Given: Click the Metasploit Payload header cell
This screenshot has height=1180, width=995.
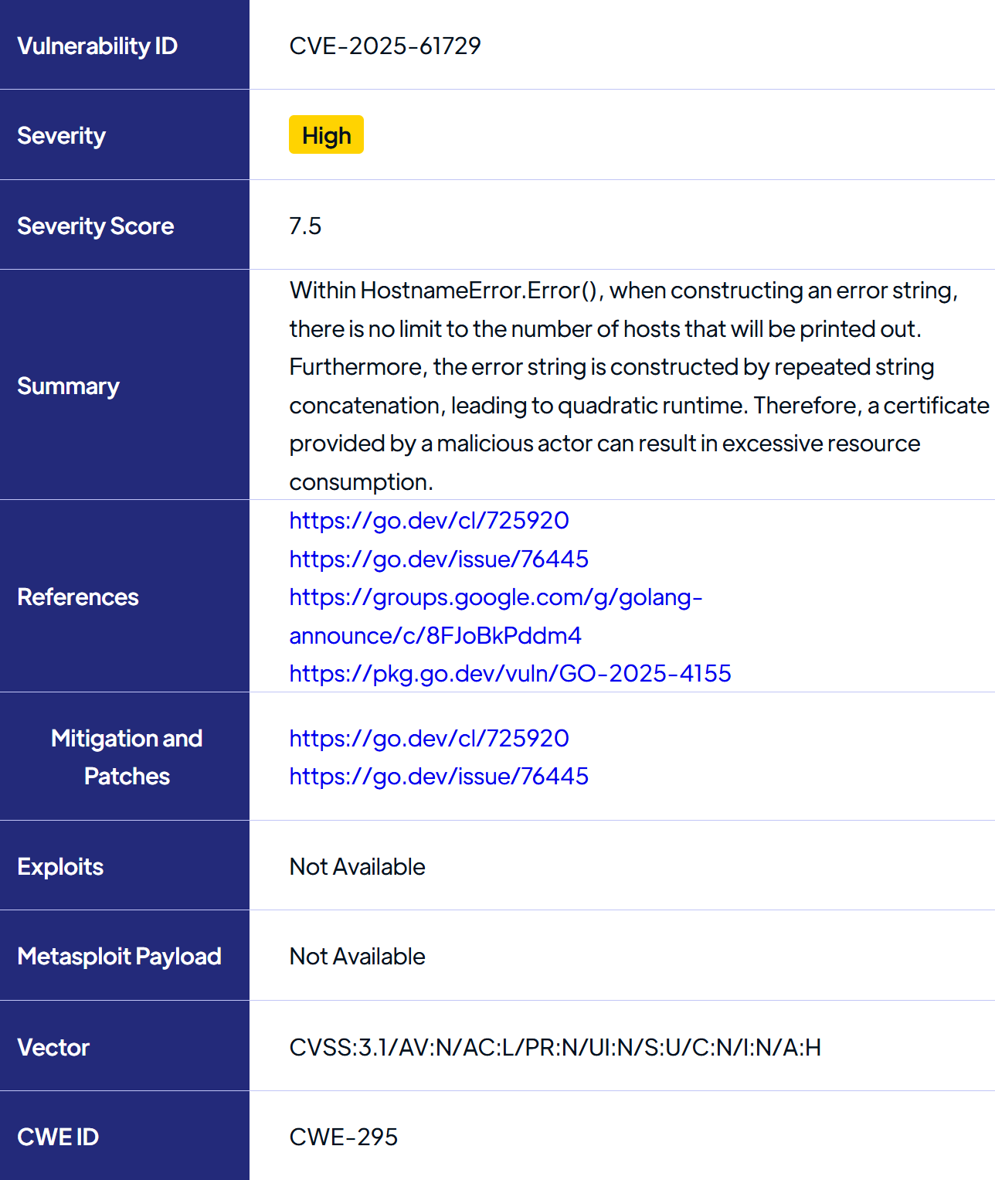Looking at the screenshot, I should 124,956.
